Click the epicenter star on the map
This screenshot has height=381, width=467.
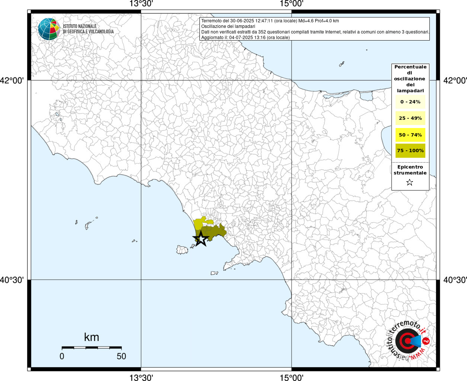[201, 238]
